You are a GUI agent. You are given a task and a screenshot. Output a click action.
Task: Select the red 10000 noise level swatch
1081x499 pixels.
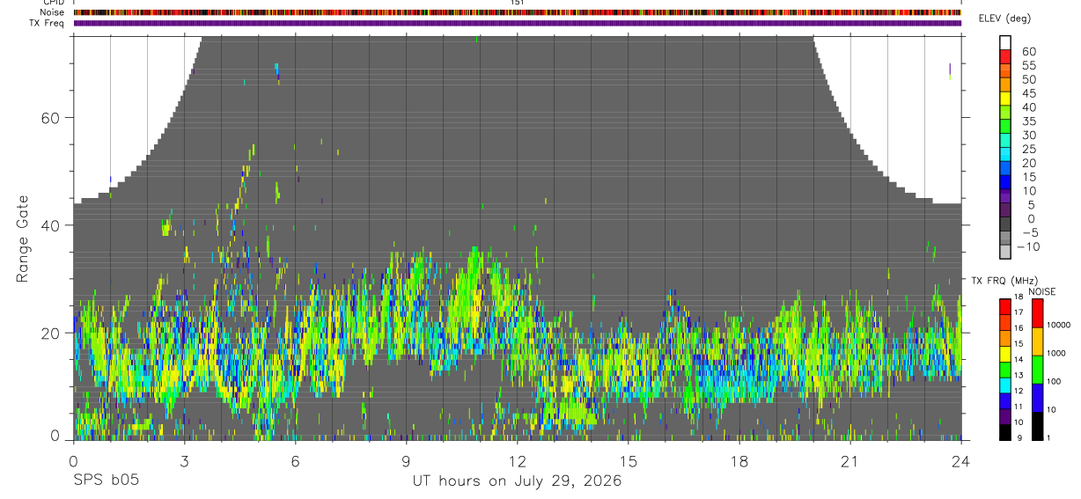[x=1037, y=313]
